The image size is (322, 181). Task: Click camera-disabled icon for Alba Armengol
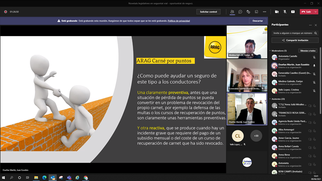310,131
